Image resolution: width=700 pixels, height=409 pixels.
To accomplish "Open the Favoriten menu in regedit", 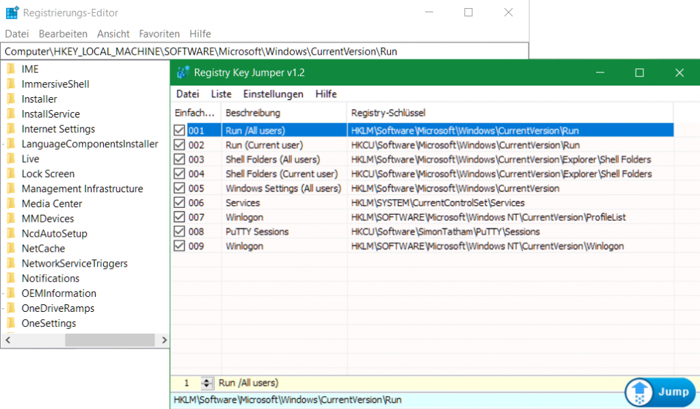I will [x=159, y=34].
